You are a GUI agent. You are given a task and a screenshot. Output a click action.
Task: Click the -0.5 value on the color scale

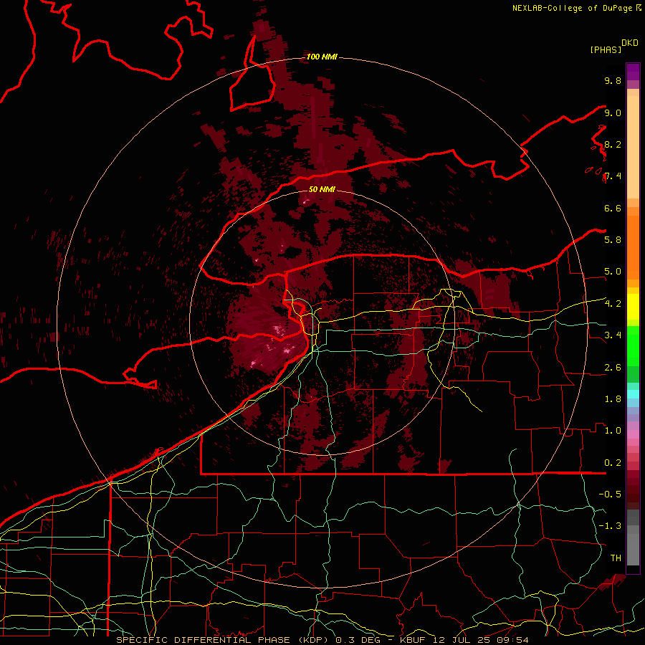pyautogui.click(x=610, y=494)
